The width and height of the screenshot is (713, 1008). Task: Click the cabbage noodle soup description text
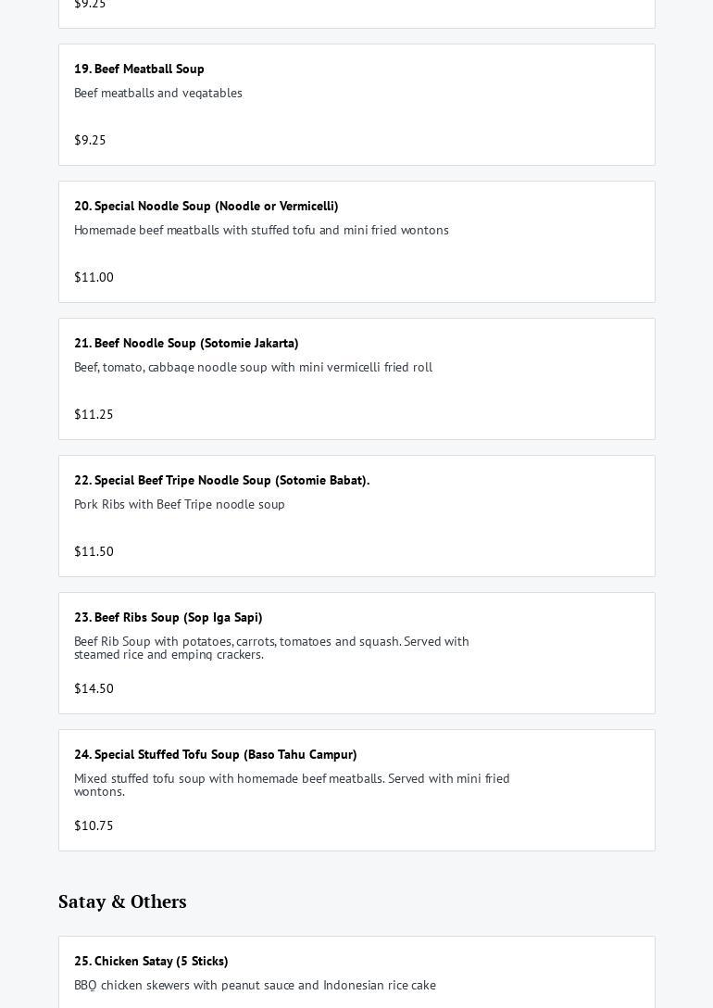(x=253, y=367)
